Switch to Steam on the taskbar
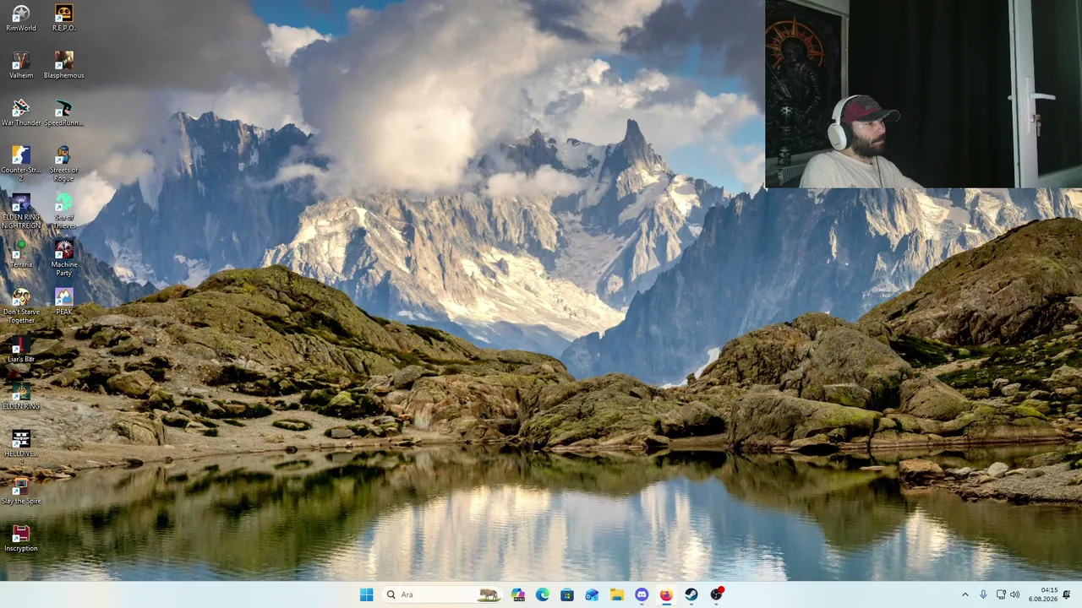The width and height of the screenshot is (1082, 608). click(691, 594)
